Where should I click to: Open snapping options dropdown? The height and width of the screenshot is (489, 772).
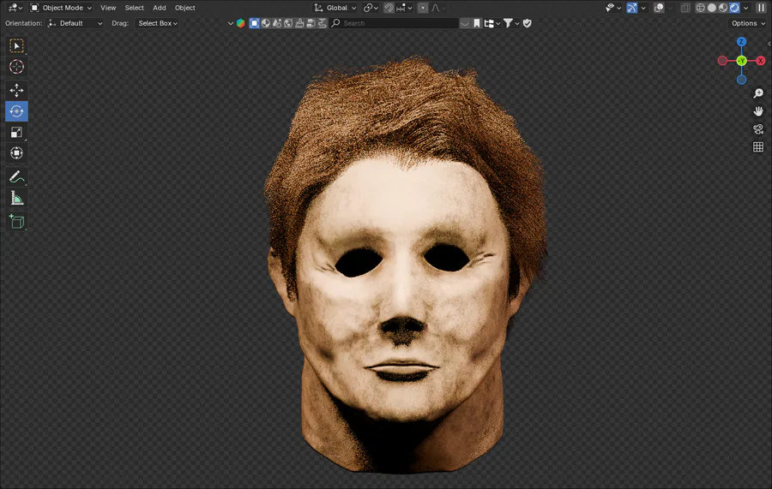(404, 8)
